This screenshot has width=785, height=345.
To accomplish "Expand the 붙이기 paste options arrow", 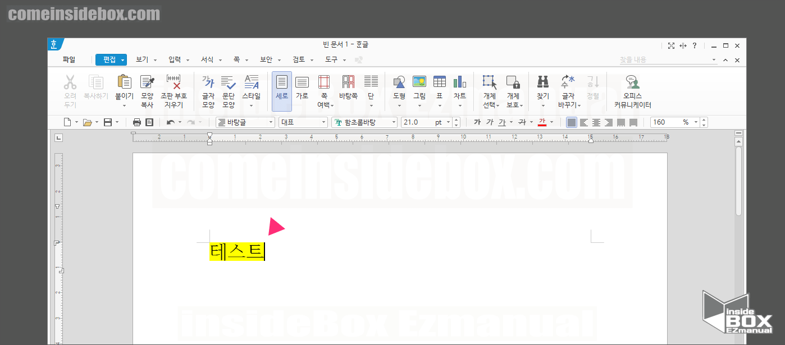I will (x=125, y=105).
